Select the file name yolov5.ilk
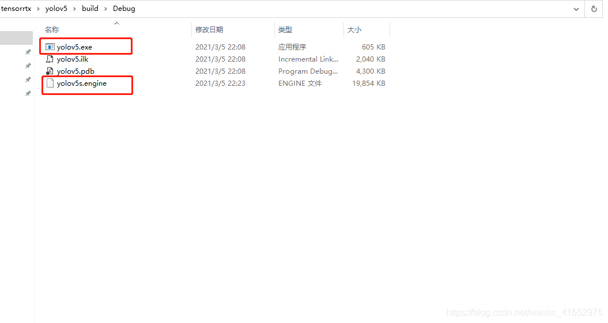Image resolution: width=608 pixels, height=323 pixels. [x=73, y=59]
